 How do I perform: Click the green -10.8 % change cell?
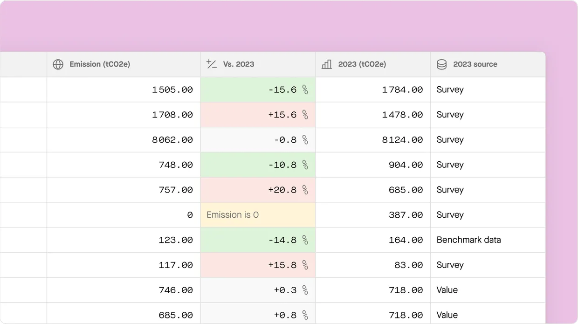(258, 165)
